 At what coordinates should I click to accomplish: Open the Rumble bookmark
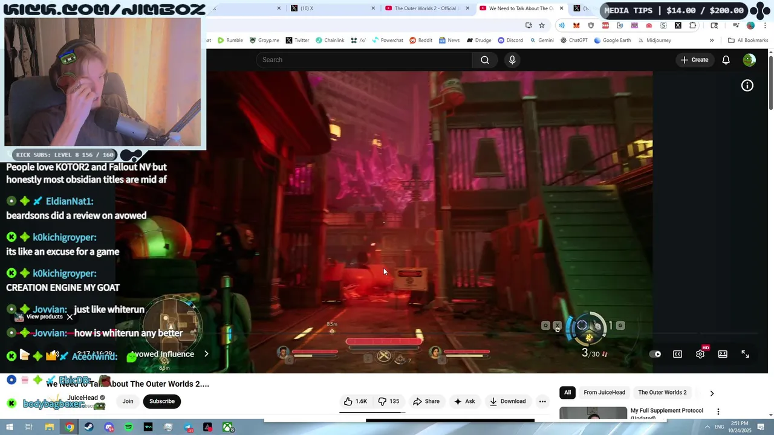coord(230,40)
